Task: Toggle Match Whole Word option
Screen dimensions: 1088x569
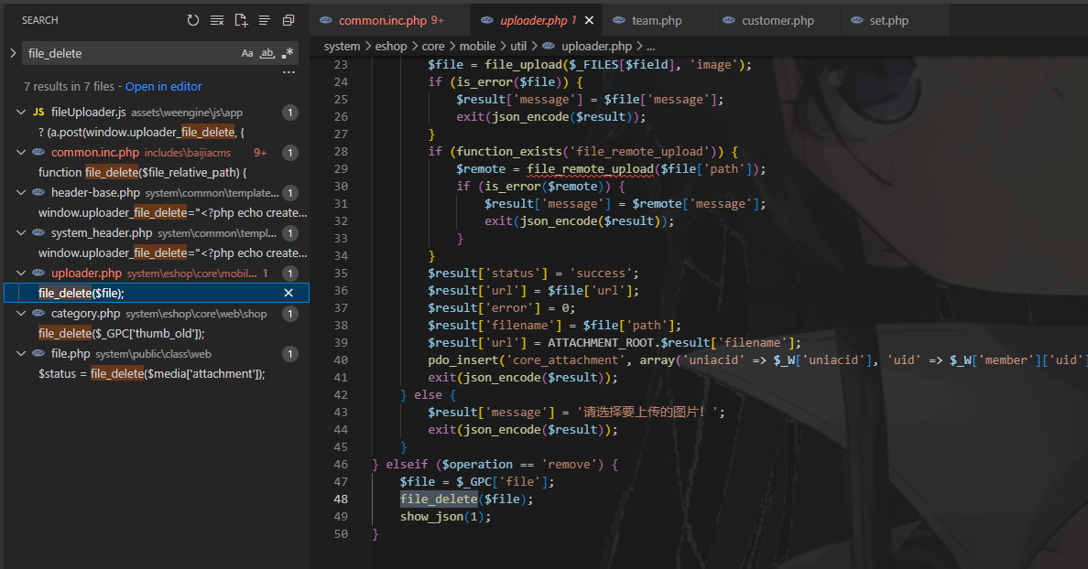Action: (267, 54)
